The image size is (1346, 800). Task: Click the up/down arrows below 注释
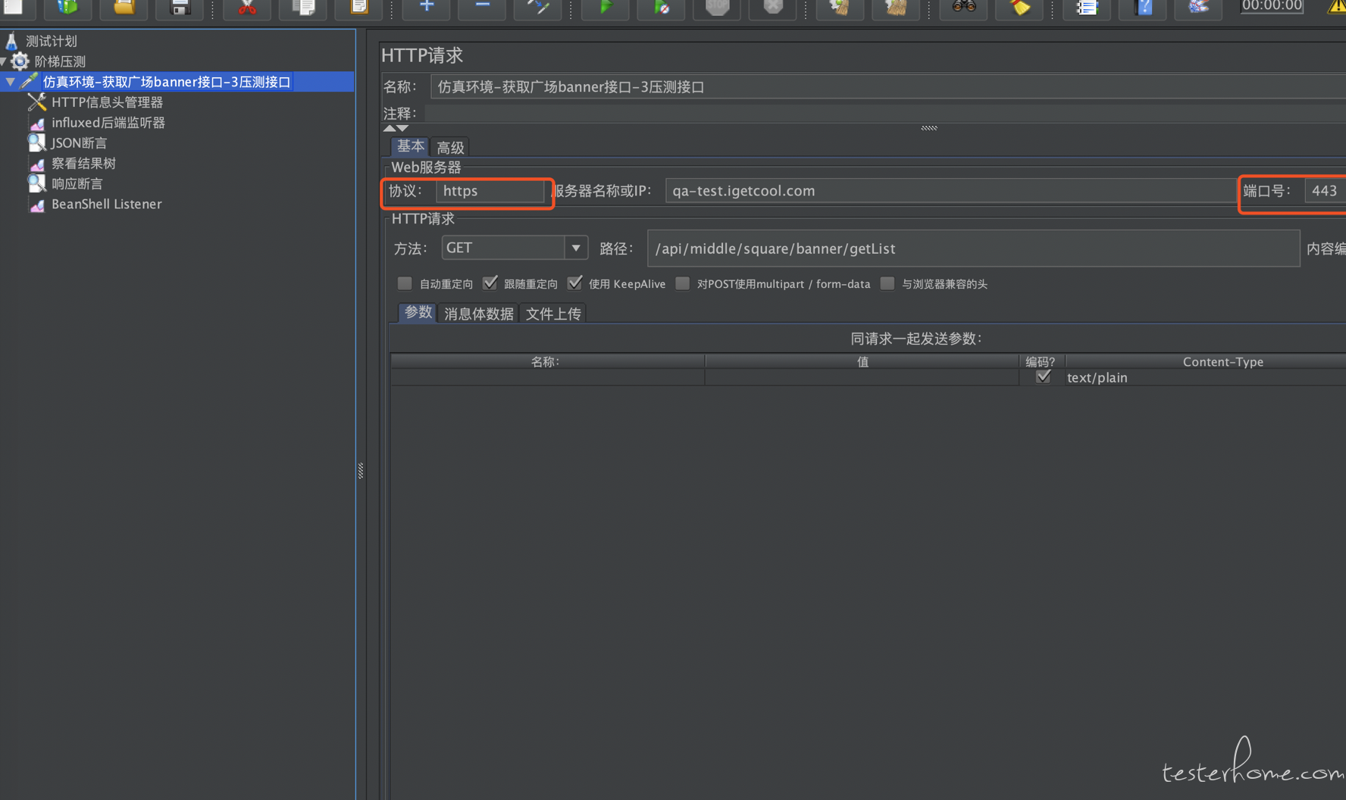coord(396,128)
